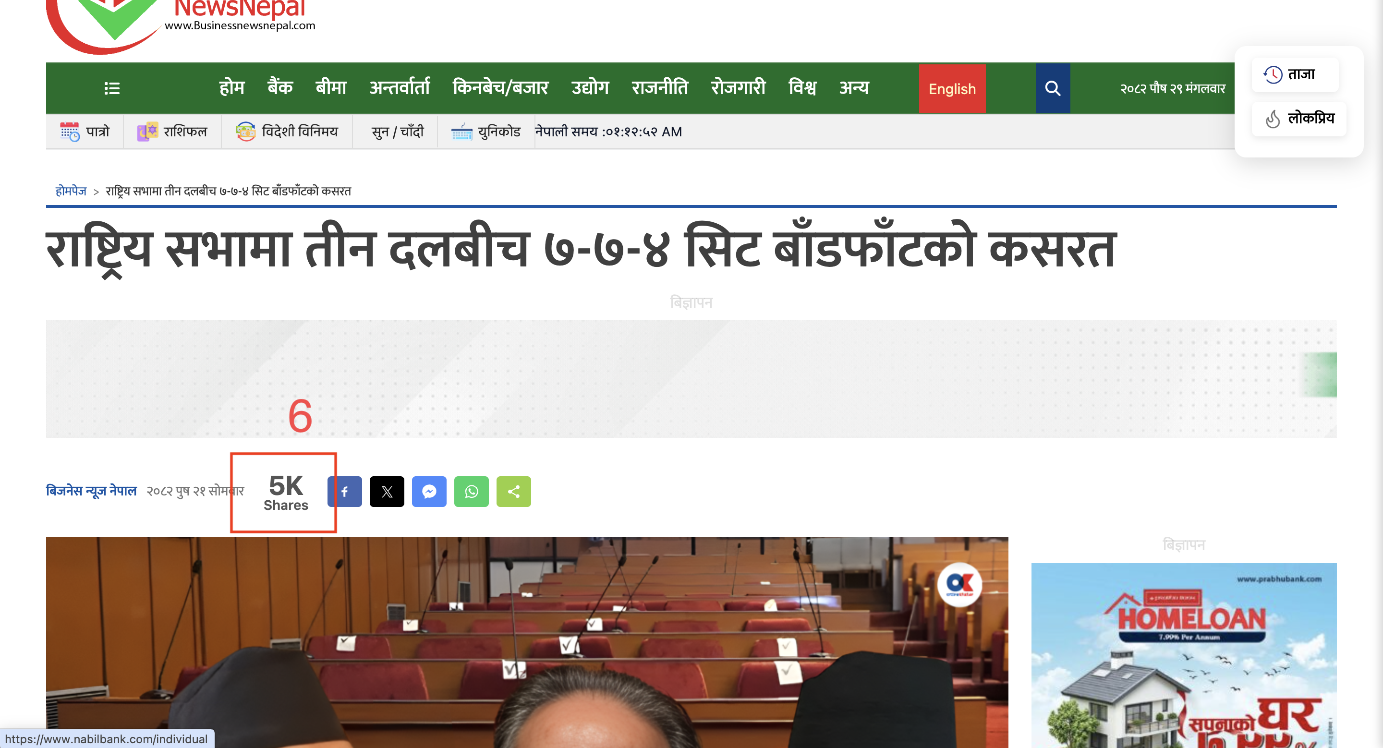
Task: Select the ताजा latest news tab
Action: click(x=1295, y=74)
